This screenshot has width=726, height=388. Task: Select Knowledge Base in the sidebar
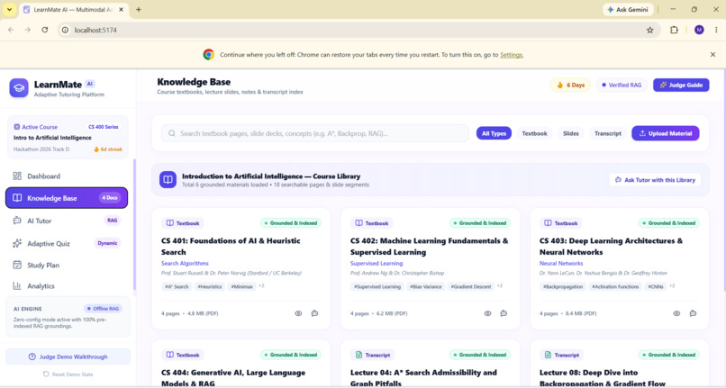click(x=67, y=198)
